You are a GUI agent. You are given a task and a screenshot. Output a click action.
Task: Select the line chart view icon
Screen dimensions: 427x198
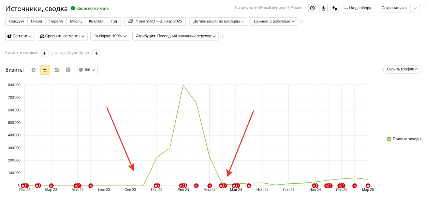pyautogui.click(x=45, y=70)
